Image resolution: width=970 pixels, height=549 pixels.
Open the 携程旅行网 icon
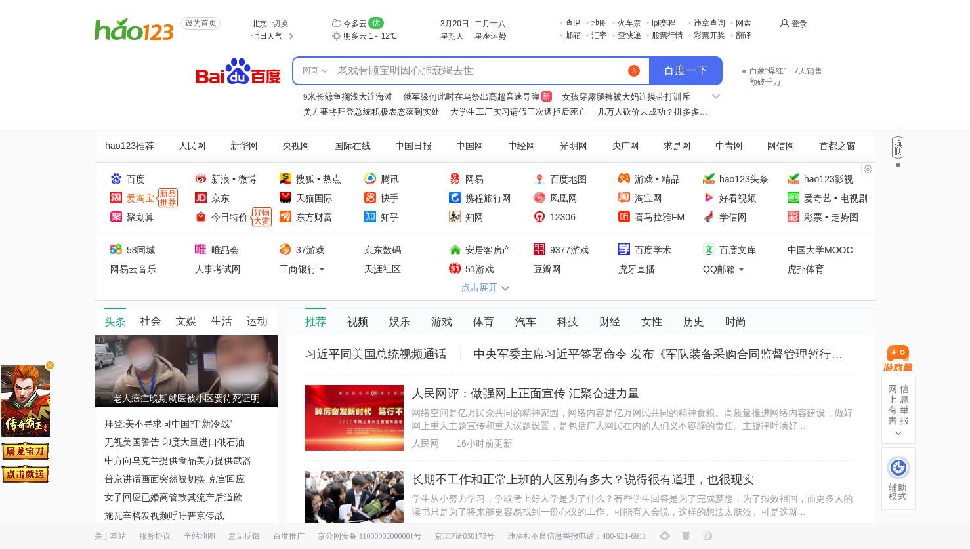(x=455, y=197)
